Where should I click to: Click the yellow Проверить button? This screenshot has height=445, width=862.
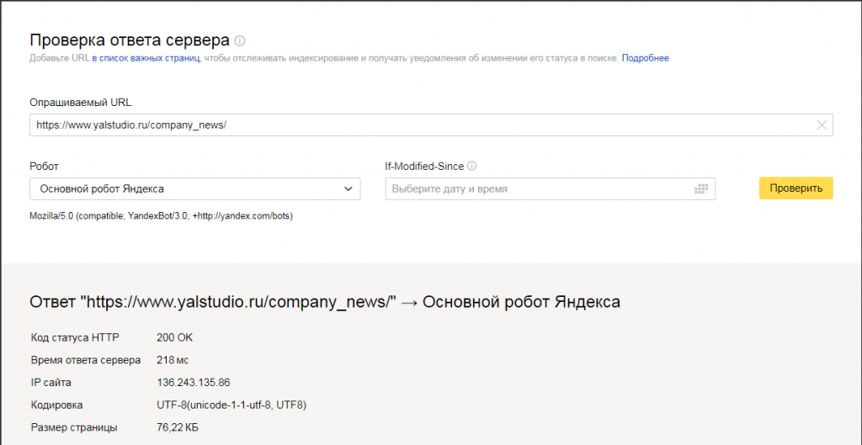796,188
